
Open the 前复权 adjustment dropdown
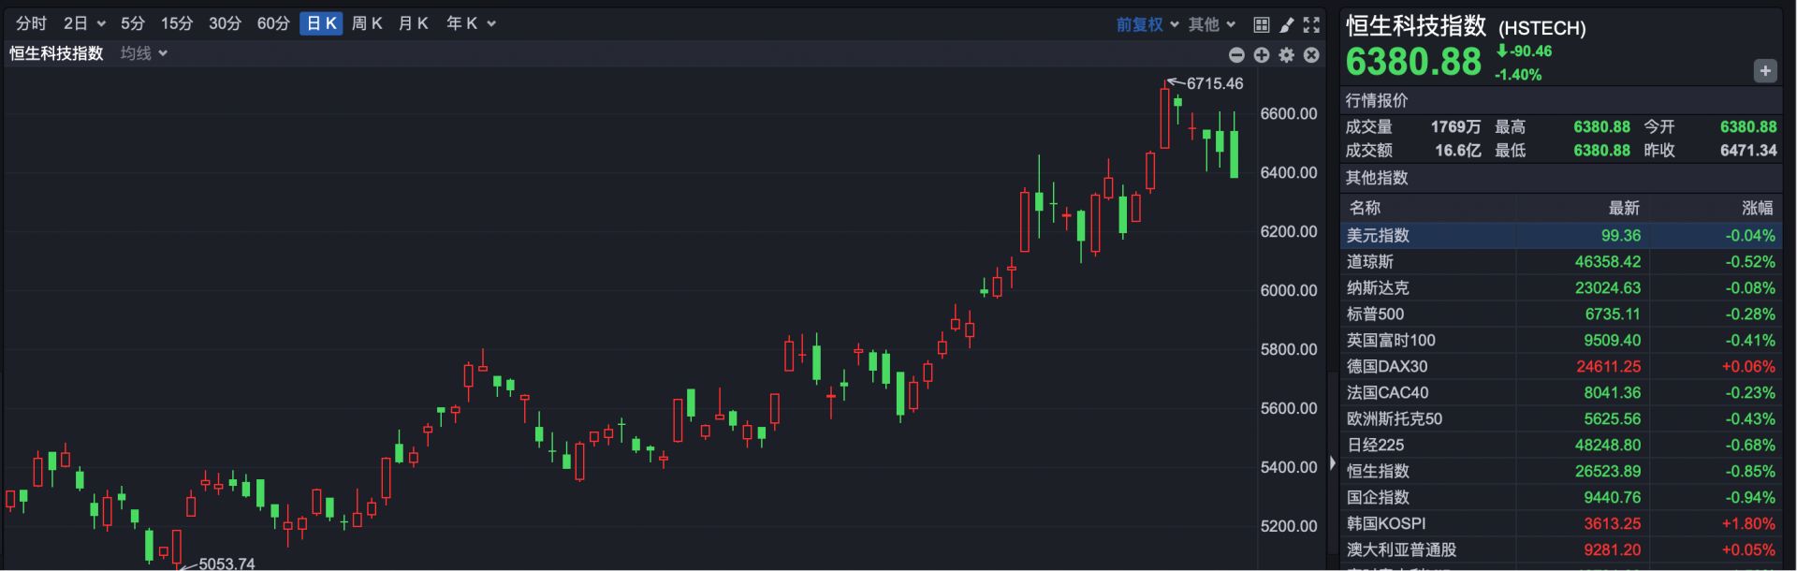tap(1147, 24)
